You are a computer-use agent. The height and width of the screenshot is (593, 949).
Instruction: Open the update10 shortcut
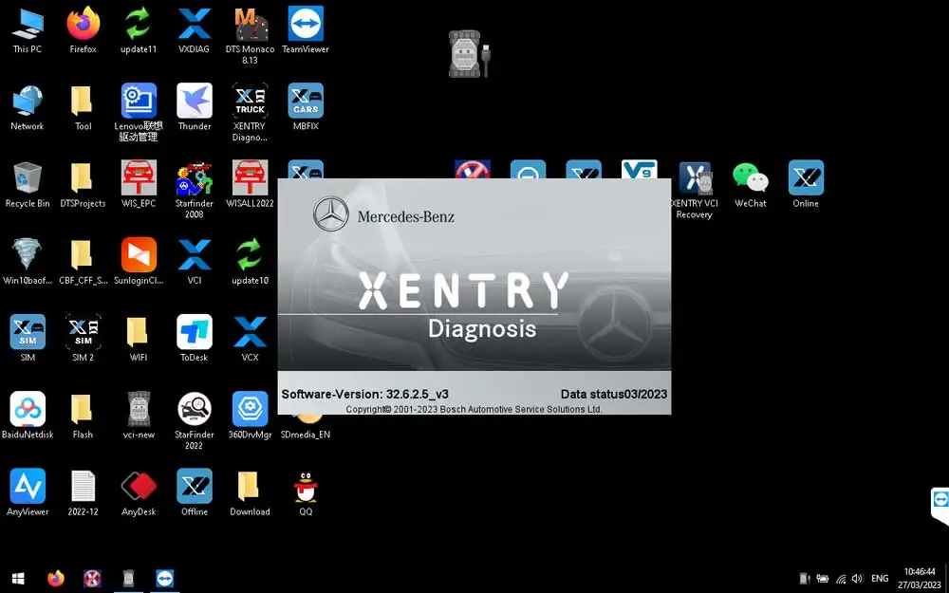point(250,262)
